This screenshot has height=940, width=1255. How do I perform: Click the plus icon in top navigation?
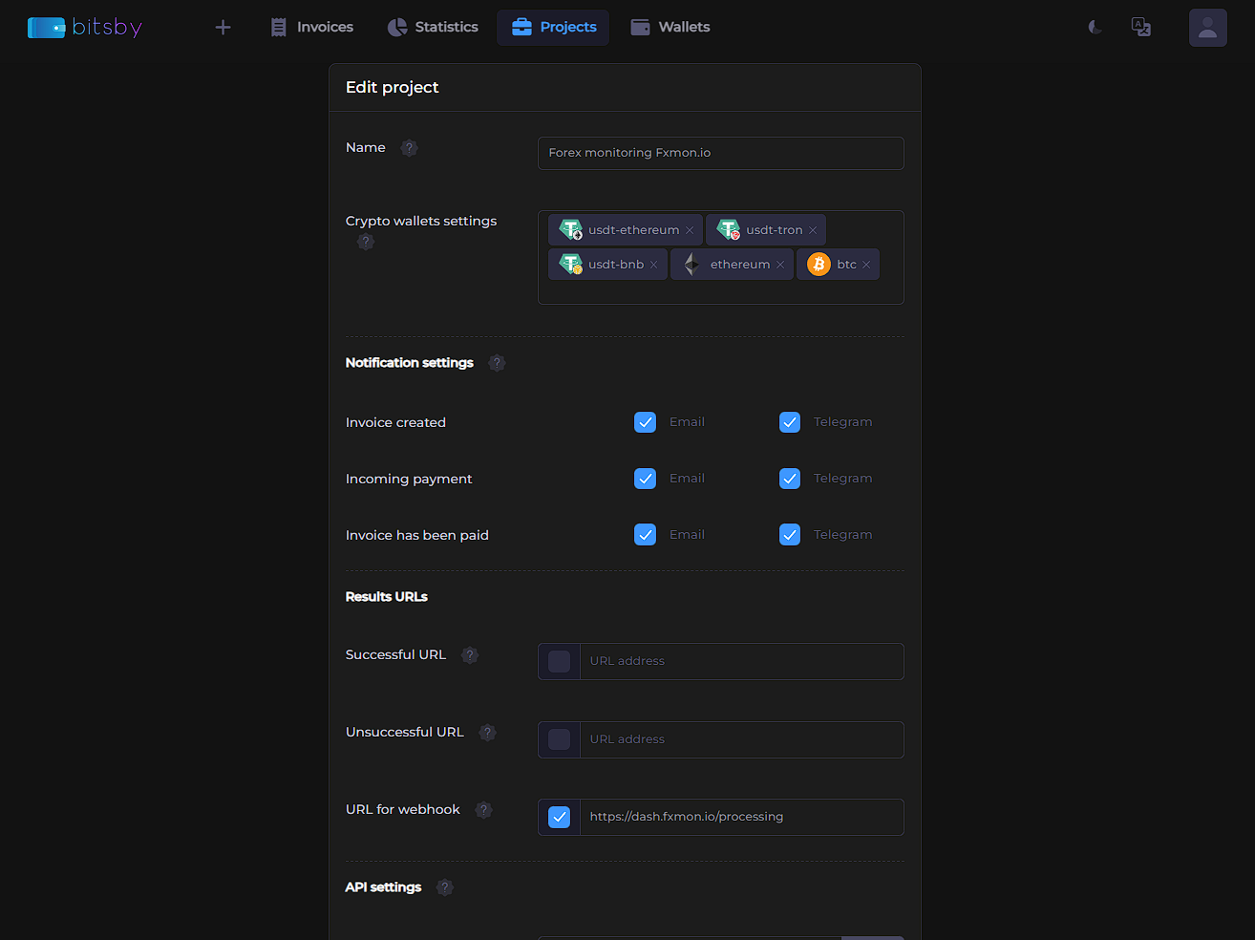click(x=223, y=28)
